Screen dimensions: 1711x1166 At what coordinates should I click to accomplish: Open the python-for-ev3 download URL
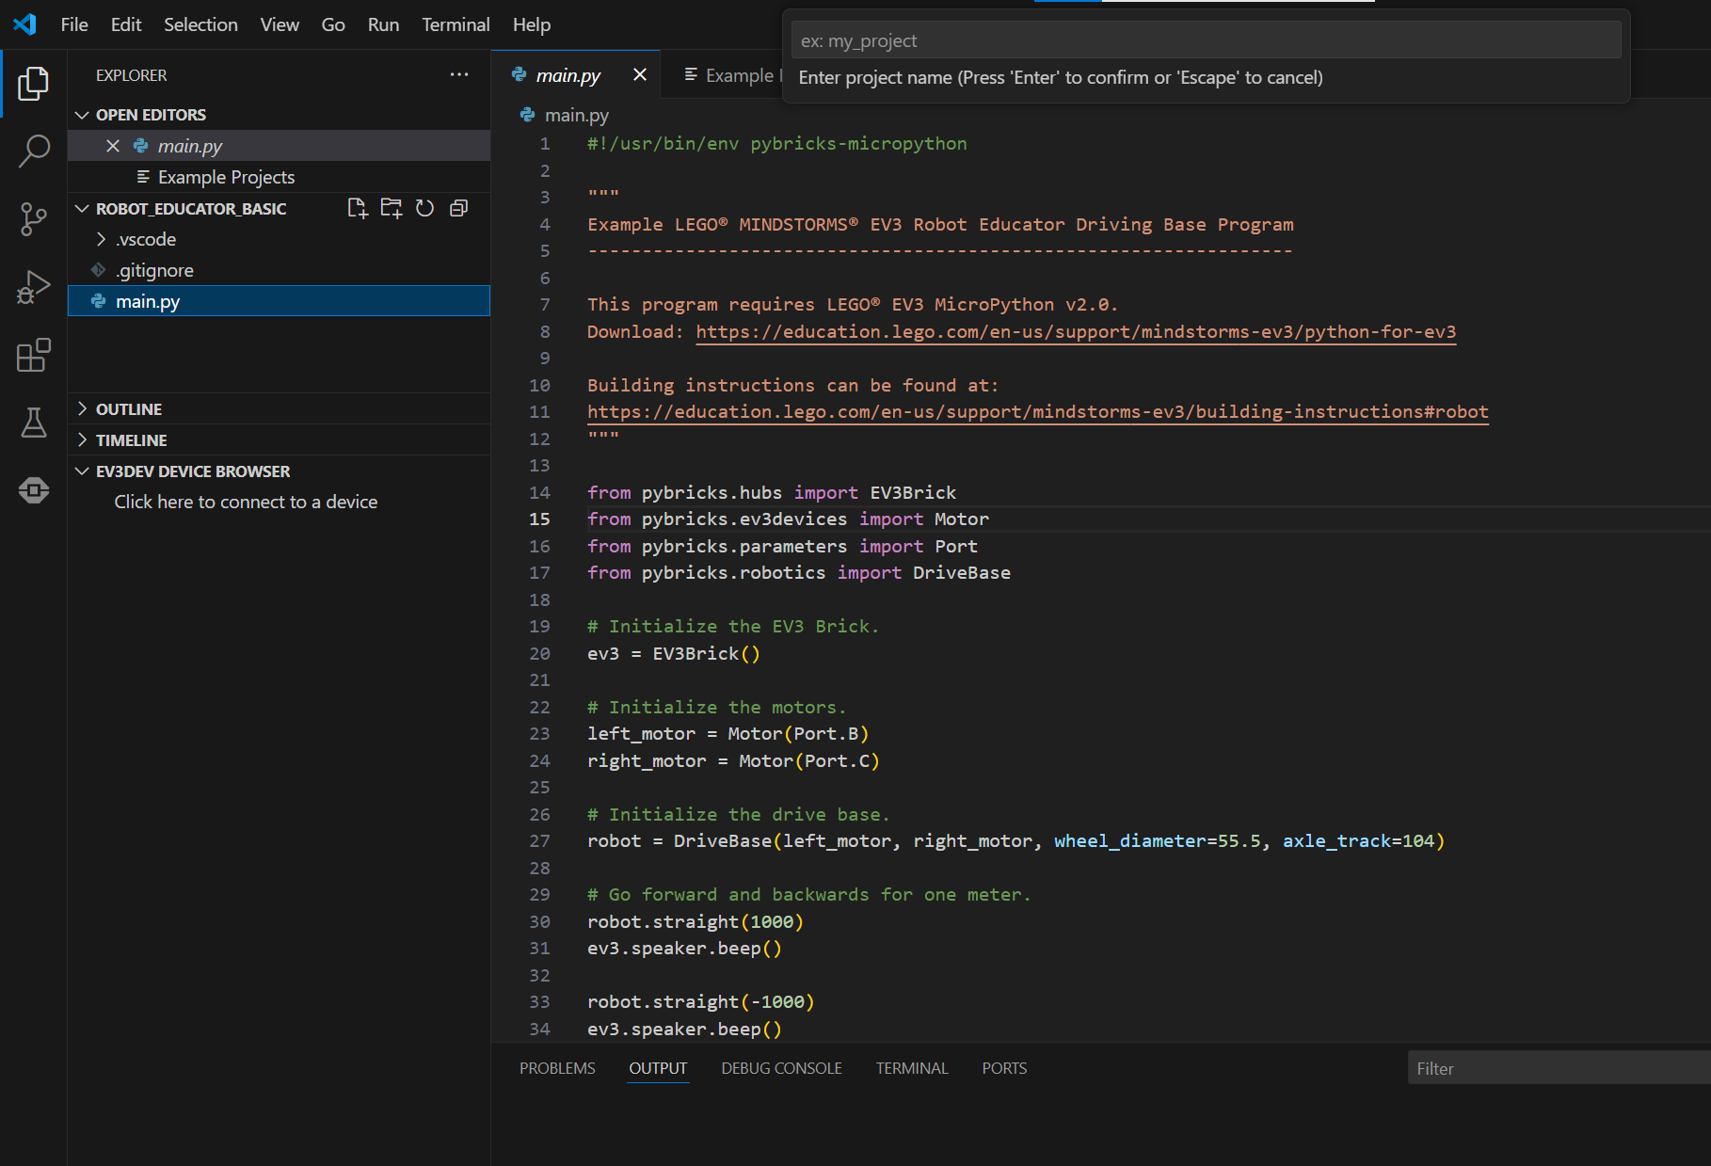1076,331
